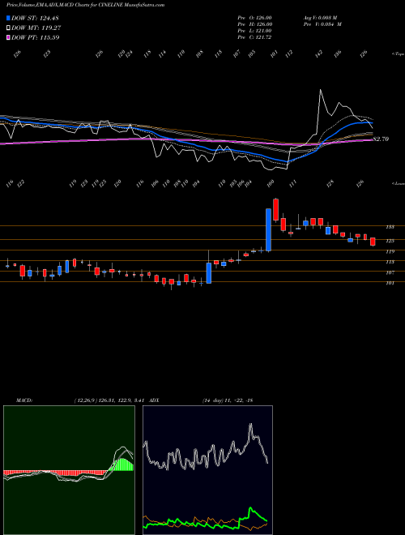Open the ADX indicator chart panel
The height and width of the screenshot is (535, 405).
207,470
